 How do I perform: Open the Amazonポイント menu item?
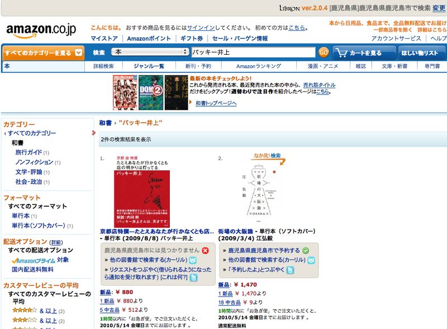coord(149,39)
